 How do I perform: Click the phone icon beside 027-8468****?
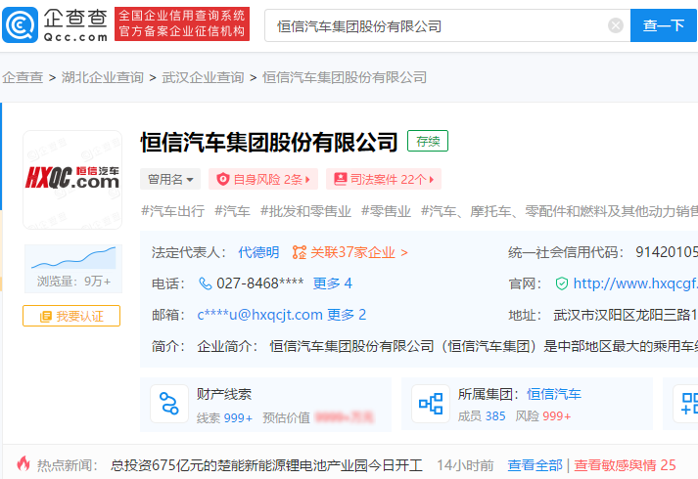[x=206, y=283]
